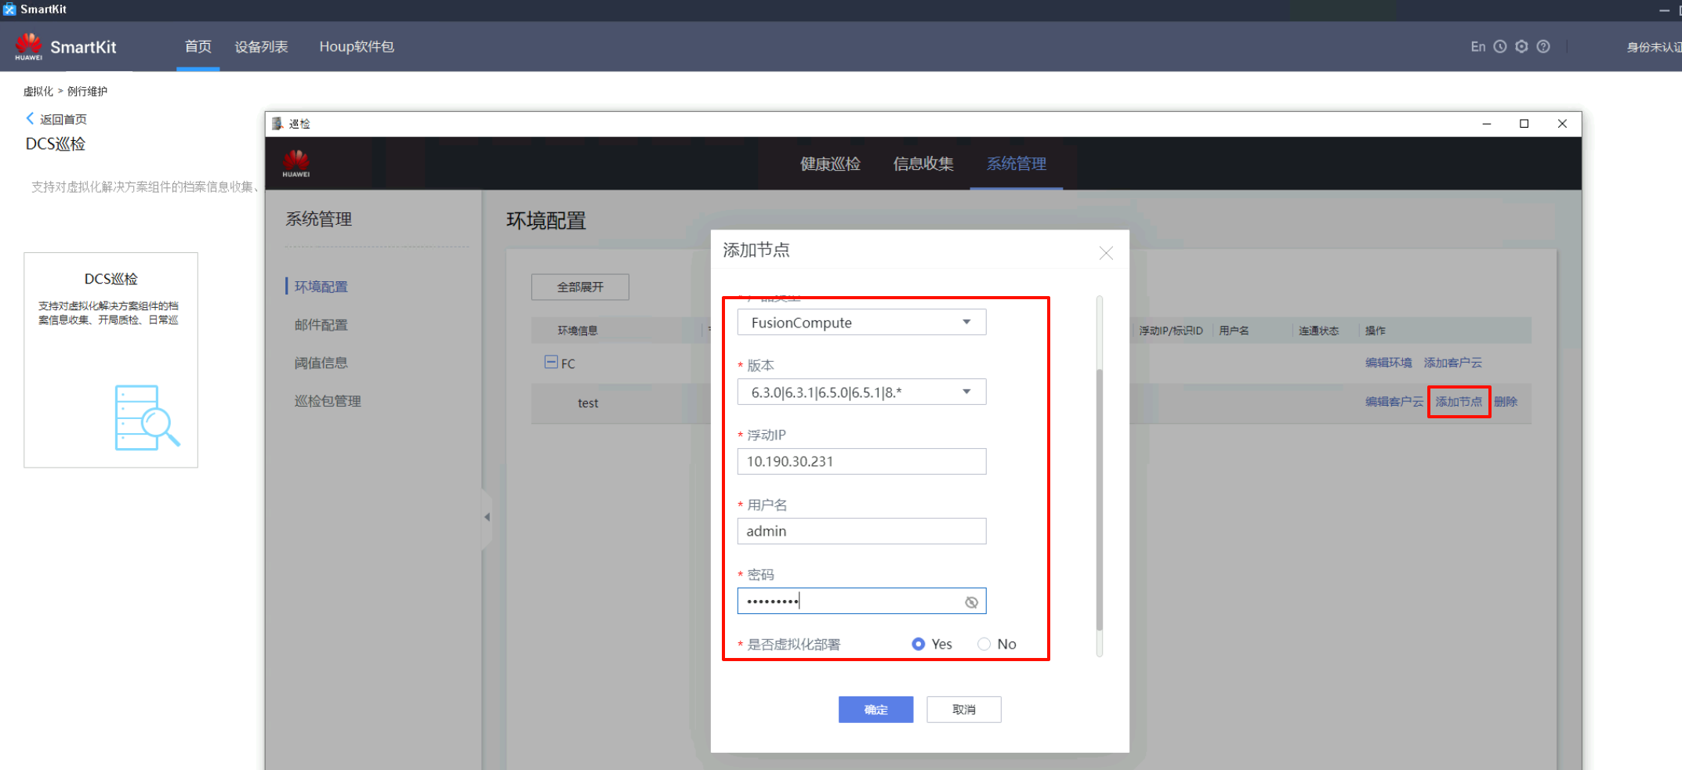Viewport: 1682px width, 770px height.
Task: Click the clock history icon in header
Action: [1500, 47]
